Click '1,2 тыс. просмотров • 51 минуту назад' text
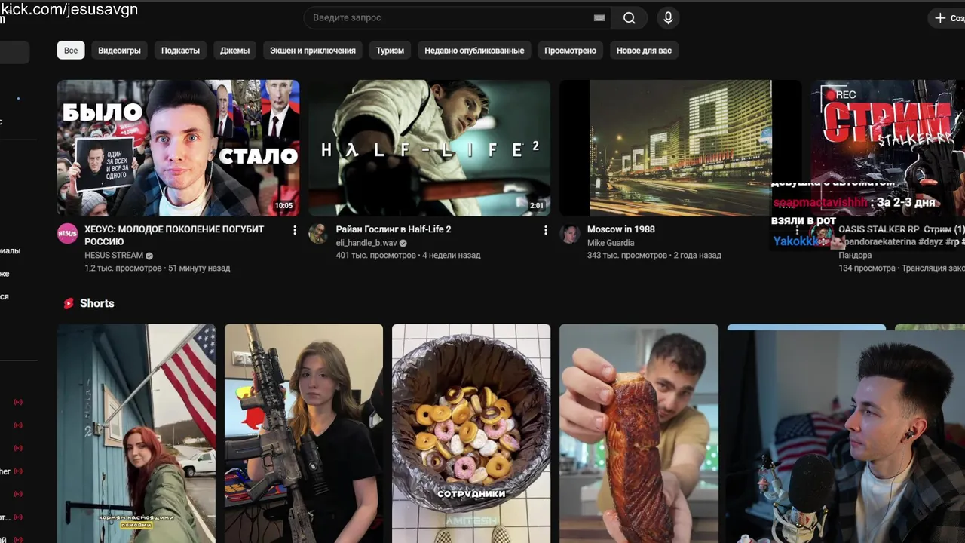The width and height of the screenshot is (965, 543). 158,268
